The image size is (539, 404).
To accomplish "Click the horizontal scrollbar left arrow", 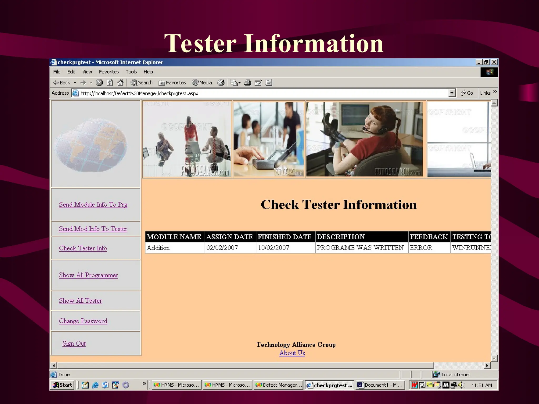I will 54,365.
